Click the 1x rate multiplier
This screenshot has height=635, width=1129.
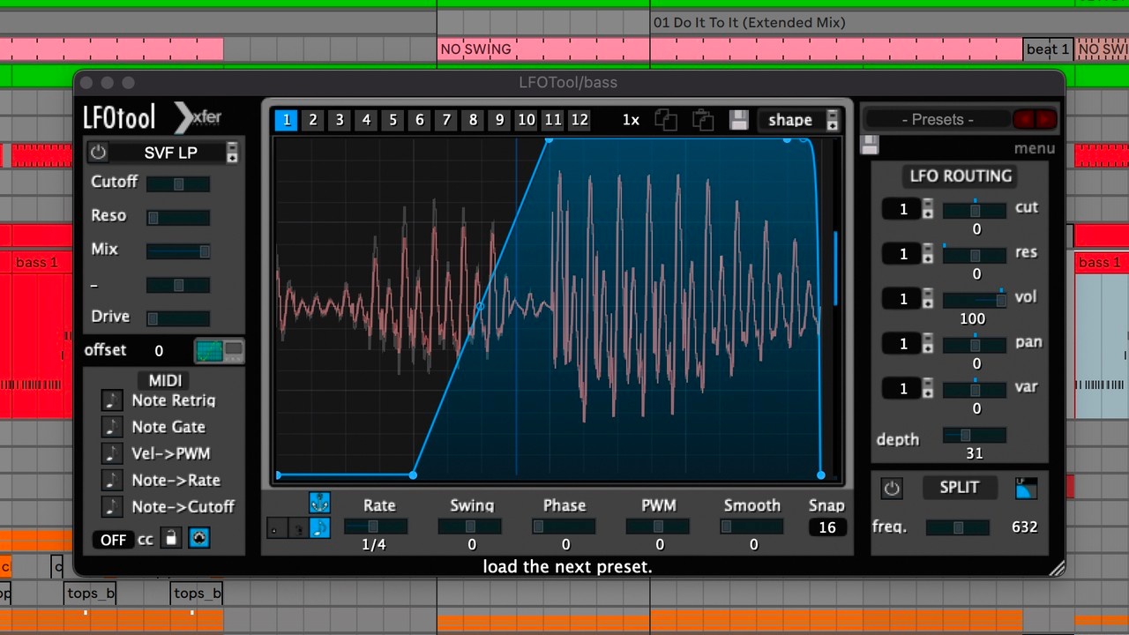(631, 120)
